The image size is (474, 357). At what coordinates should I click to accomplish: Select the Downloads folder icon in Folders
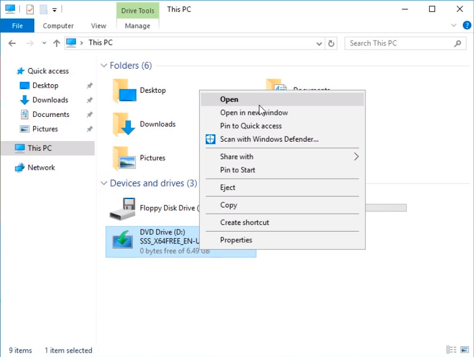[124, 124]
